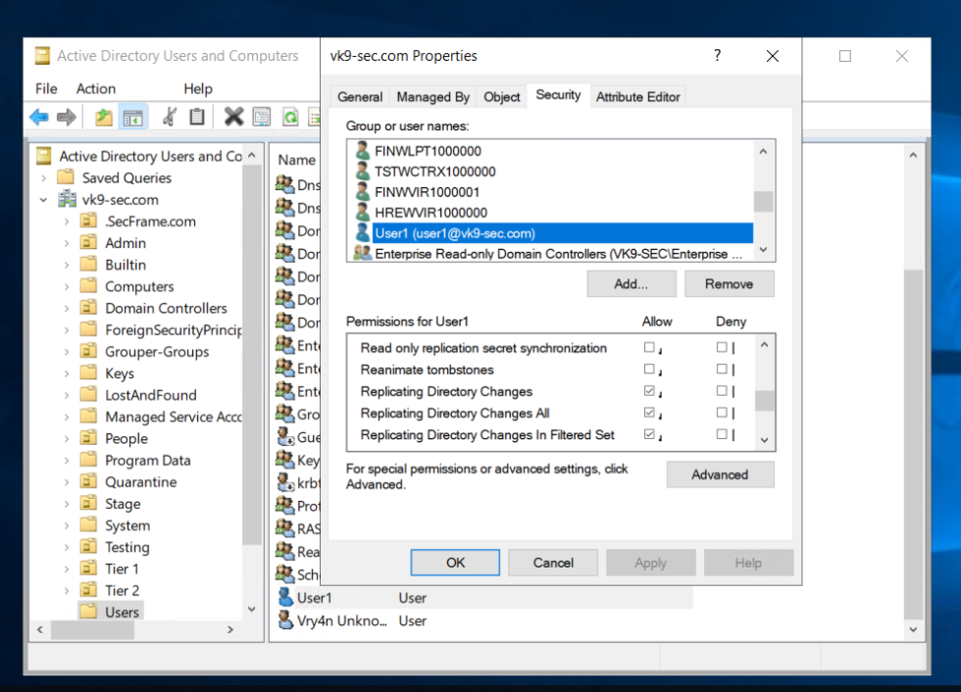This screenshot has height=692, width=961.
Task: Click the Computers container folder icon
Action: coord(89,285)
